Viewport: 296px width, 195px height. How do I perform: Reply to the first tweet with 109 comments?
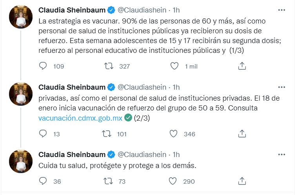(43, 66)
